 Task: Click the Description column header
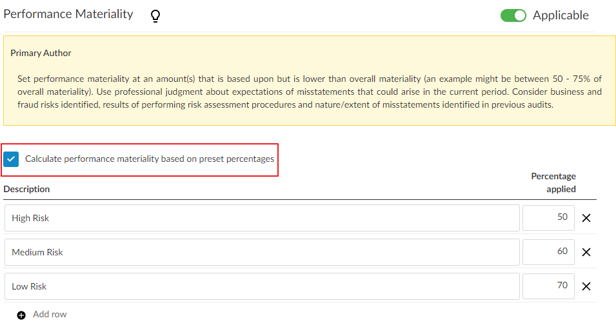pos(26,189)
